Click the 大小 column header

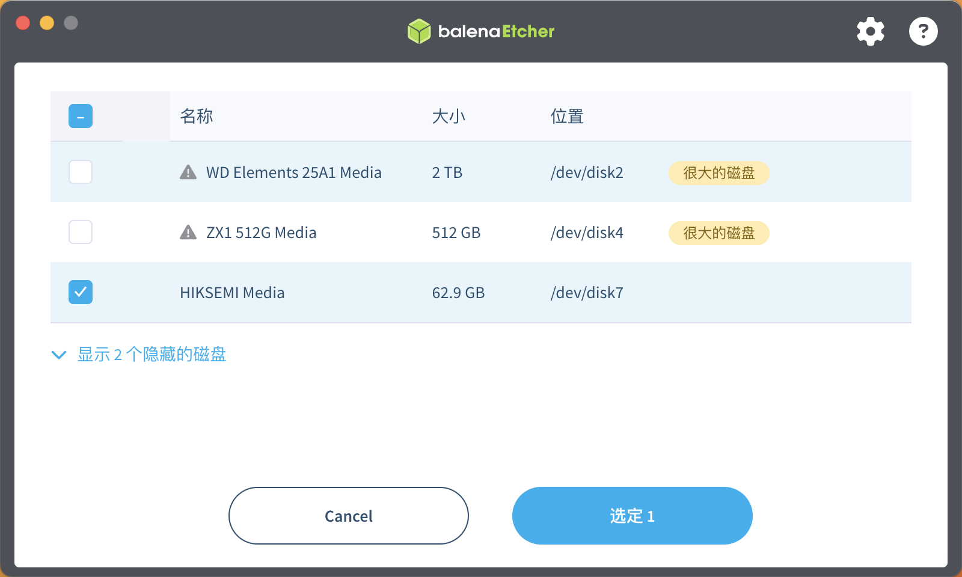tap(449, 116)
